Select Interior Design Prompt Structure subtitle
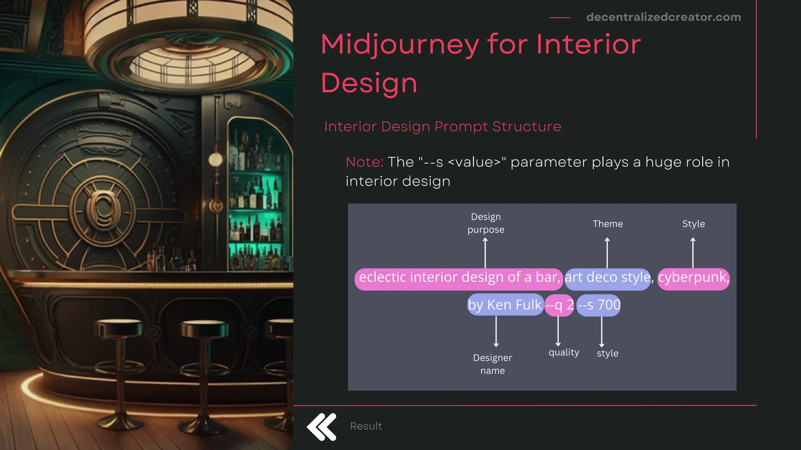 tap(442, 127)
